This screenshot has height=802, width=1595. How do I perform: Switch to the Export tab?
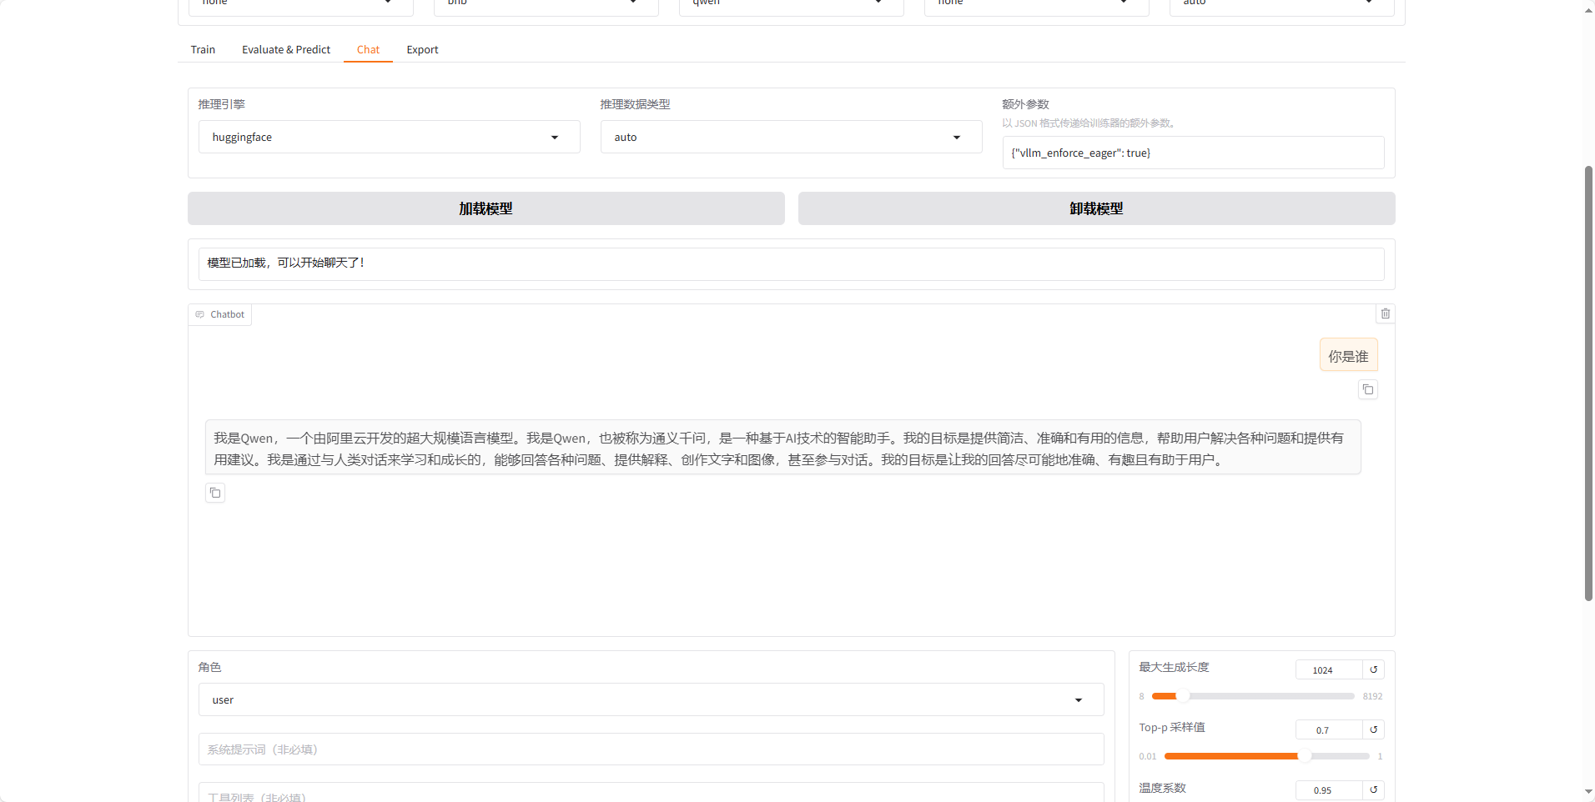tap(422, 49)
